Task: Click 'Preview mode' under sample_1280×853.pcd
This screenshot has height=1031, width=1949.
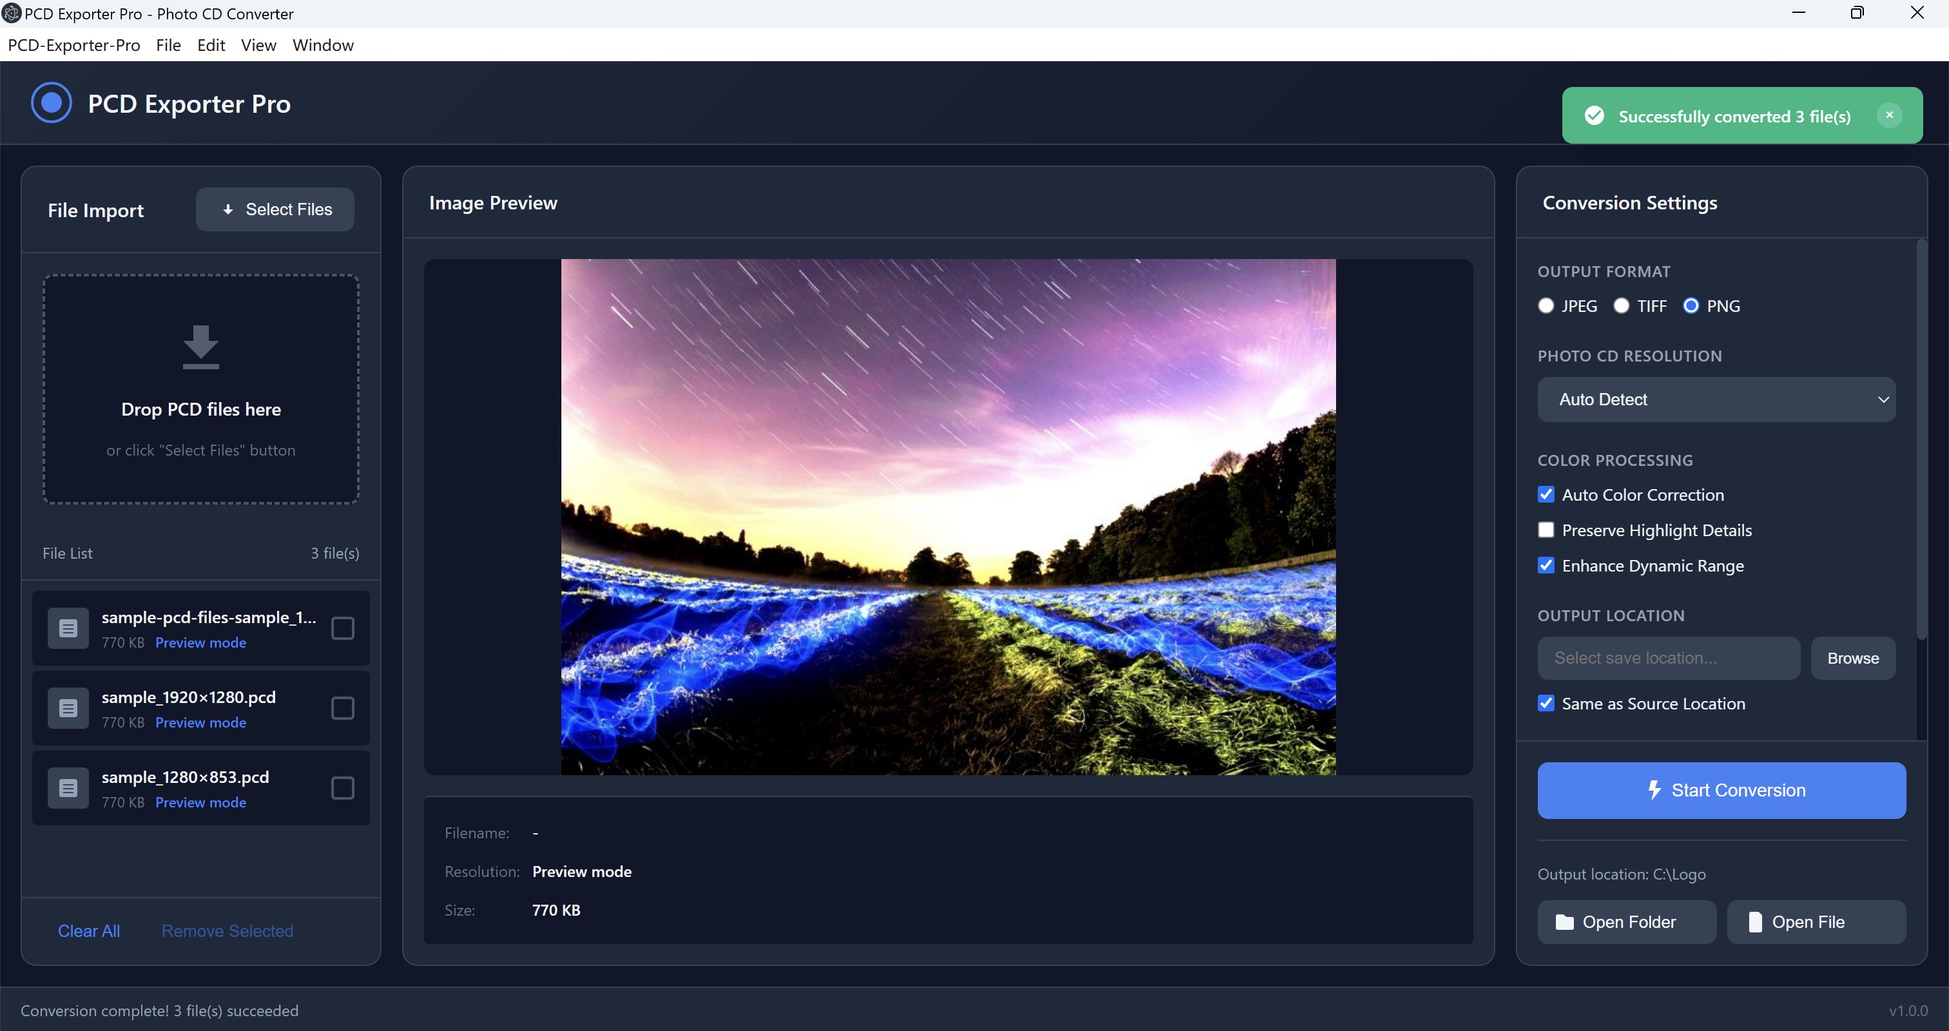Action: pos(200,802)
